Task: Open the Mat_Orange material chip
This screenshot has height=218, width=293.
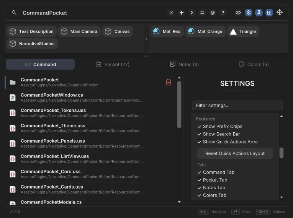Action: 205,31
